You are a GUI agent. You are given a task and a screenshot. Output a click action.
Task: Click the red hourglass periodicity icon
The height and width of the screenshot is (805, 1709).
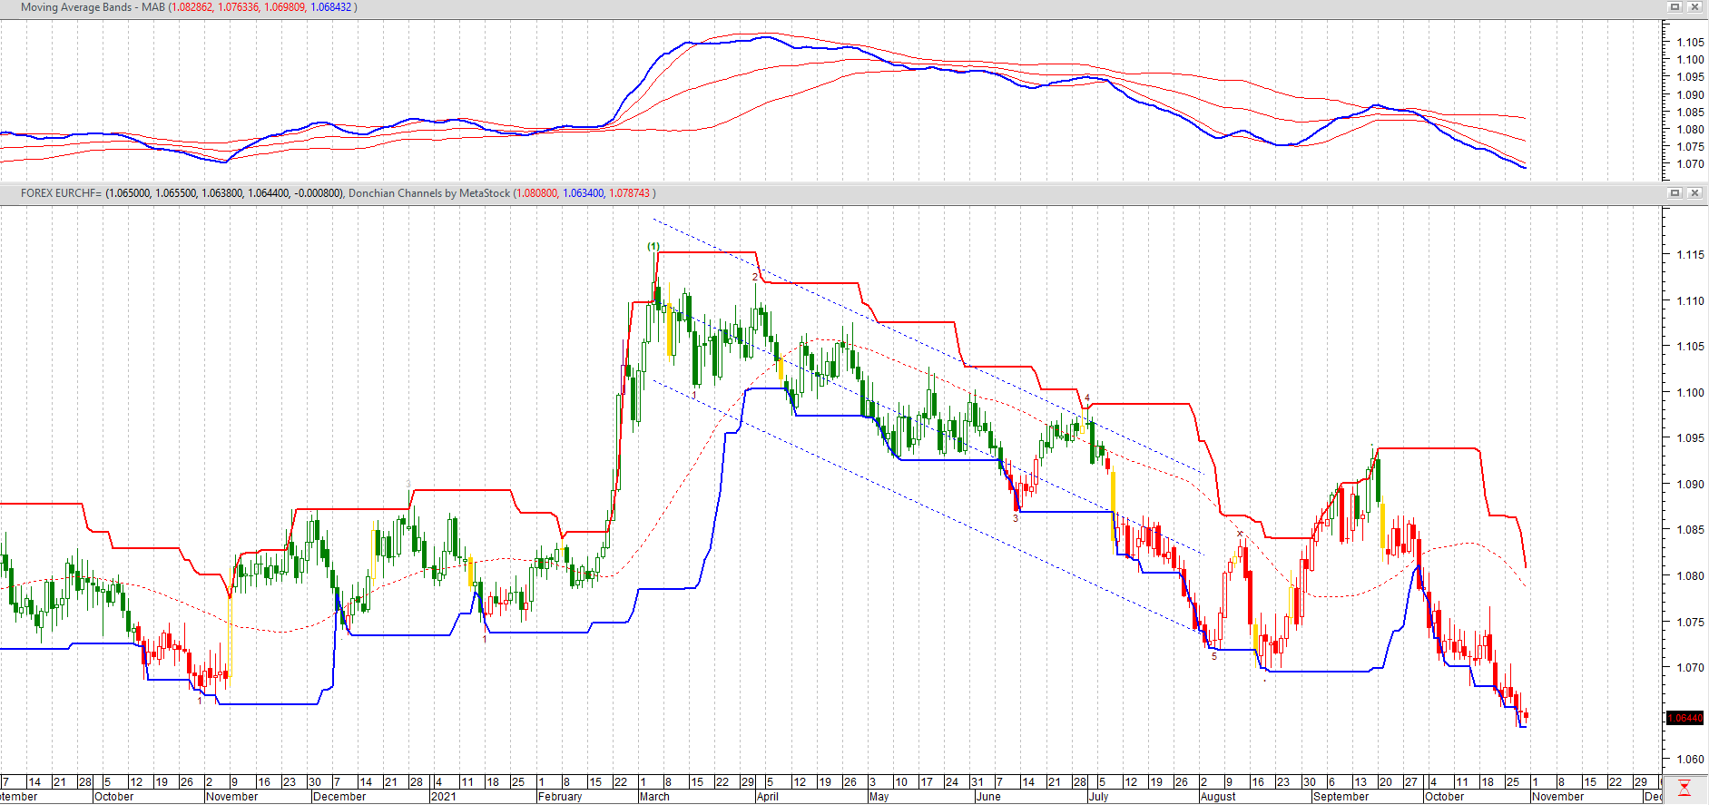(x=1684, y=789)
